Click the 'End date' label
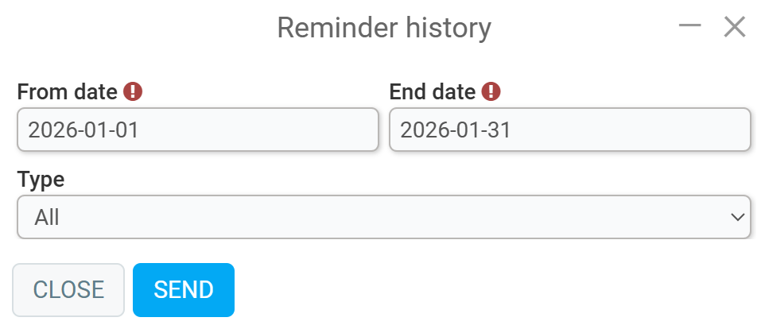Image resolution: width=761 pixels, height=329 pixels. tap(432, 91)
